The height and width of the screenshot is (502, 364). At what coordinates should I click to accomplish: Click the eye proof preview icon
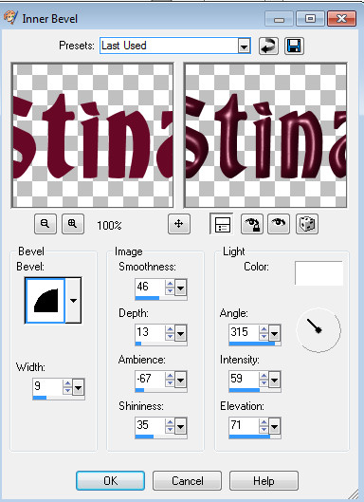[x=279, y=224]
